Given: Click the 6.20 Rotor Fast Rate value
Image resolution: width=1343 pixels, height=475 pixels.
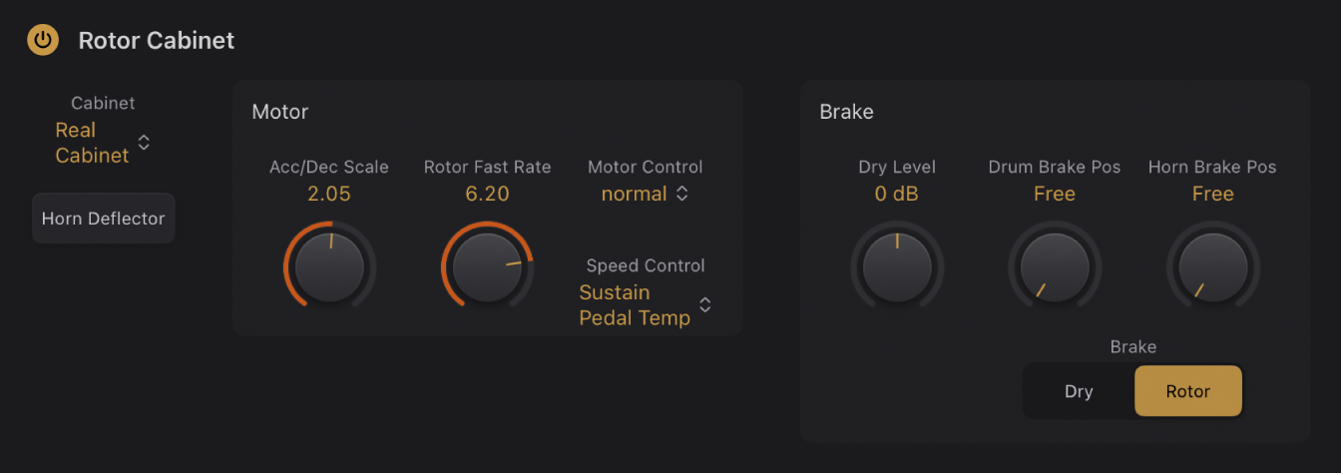Looking at the screenshot, I should (x=487, y=194).
